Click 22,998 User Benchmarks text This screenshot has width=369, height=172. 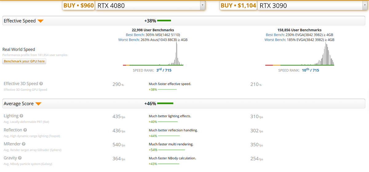(153, 30)
